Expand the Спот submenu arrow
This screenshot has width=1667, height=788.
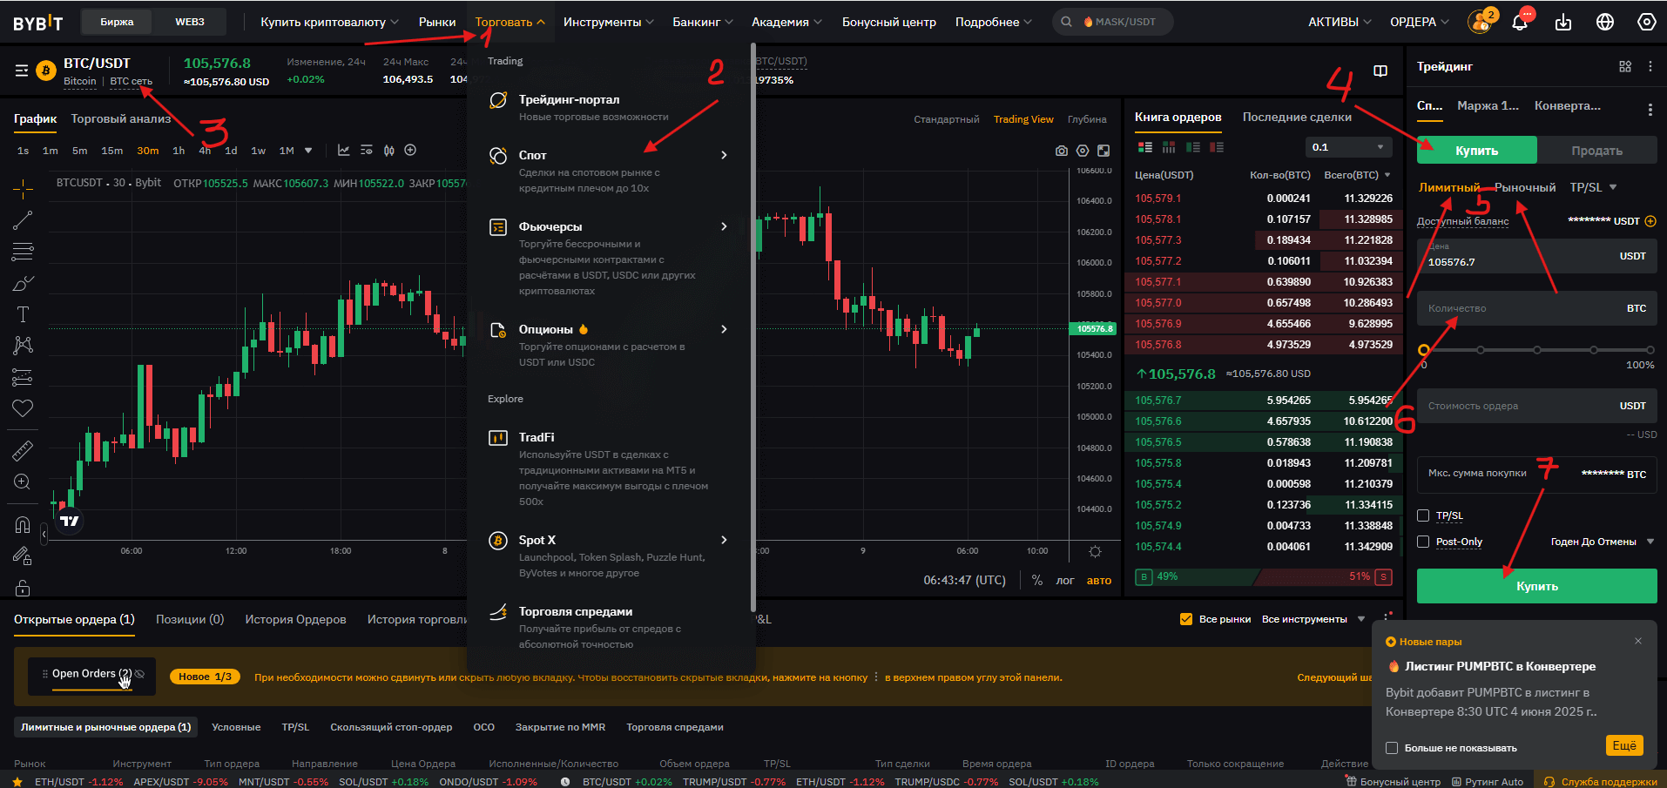[724, 155]
